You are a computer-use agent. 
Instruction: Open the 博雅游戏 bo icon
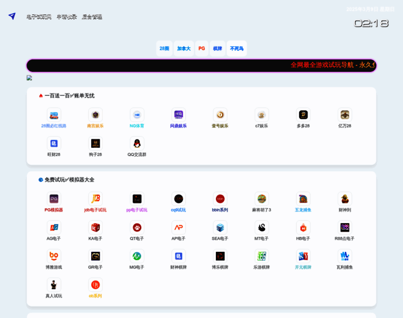(54, 256)
